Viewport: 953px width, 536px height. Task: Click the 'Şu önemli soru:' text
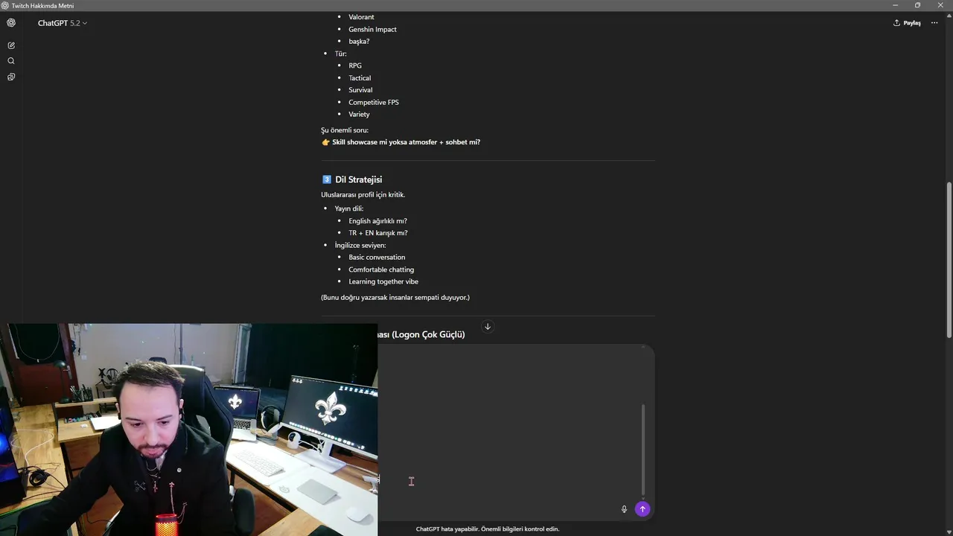point(345,130)
